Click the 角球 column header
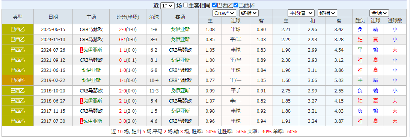410x137 pixels. [154, 17]
